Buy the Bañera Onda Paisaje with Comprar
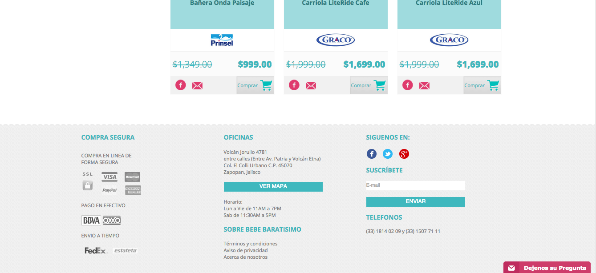Viewport: 596px width, 273px height. 255,85
